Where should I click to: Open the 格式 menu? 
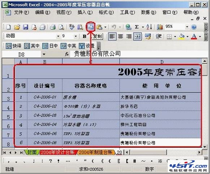click(x=106, y=12)
